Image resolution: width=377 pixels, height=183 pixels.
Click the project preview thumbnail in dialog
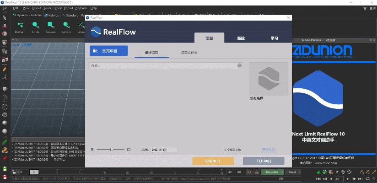tap(269, 79)
